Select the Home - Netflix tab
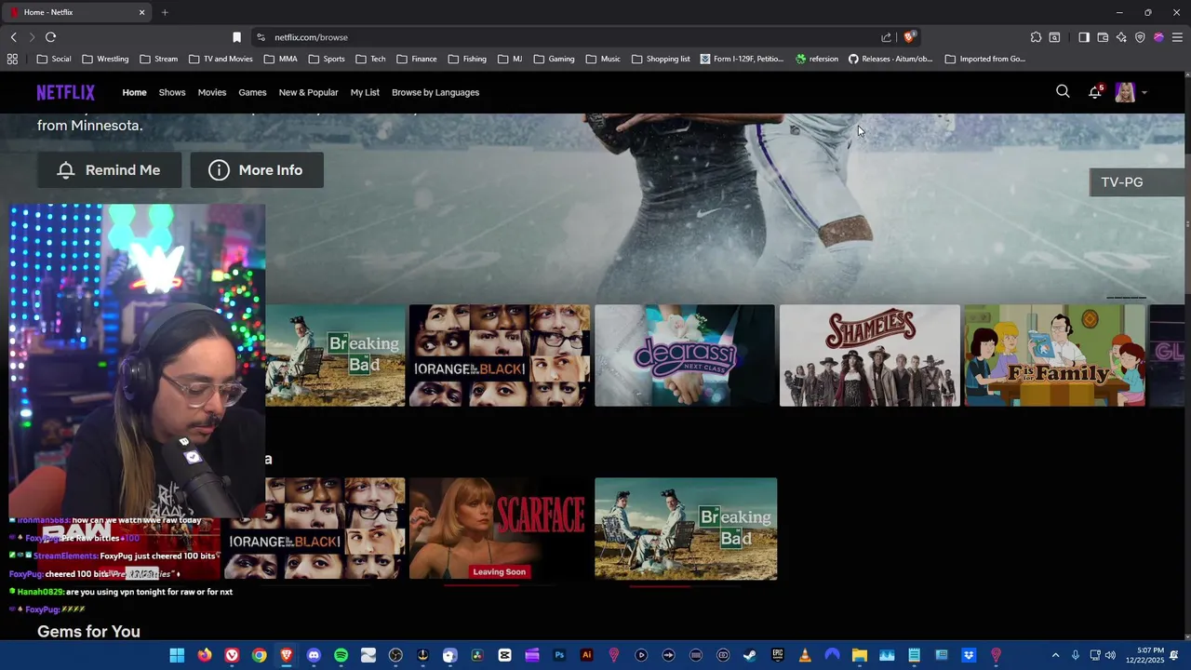1191x670 pixels. click(x=77, y=12)
